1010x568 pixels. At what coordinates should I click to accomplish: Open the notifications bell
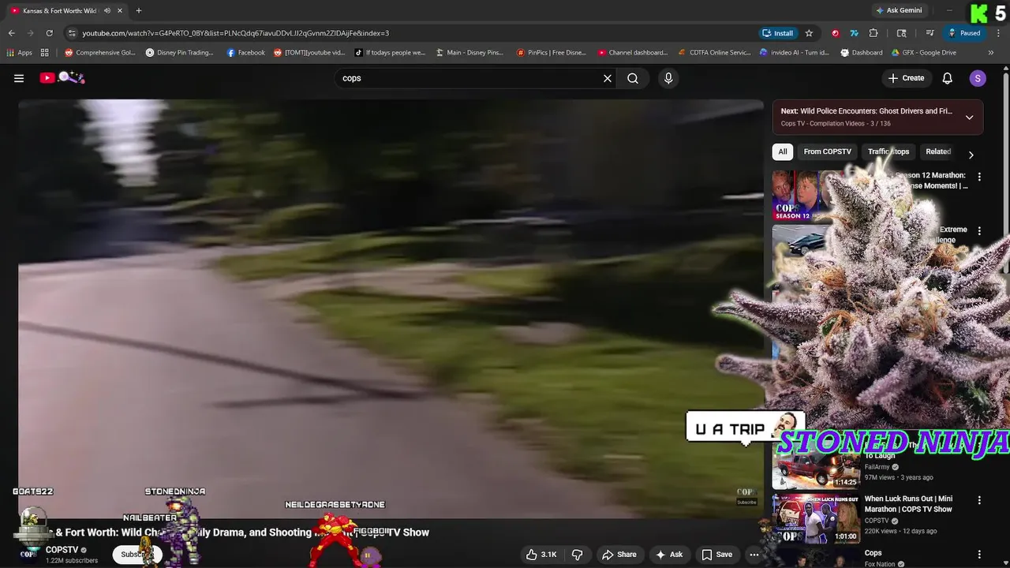tap(948, 78)
